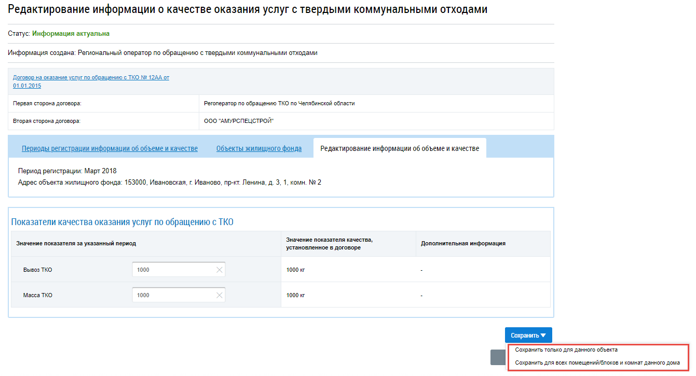Go to Объекты жилищного фонда tab
Viewport: 696px width, 376px height.
(258, 148)
